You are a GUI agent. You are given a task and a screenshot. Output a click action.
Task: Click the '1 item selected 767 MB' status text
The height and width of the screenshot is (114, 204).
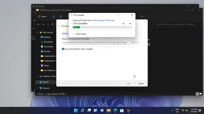click(x=55, y=94)
